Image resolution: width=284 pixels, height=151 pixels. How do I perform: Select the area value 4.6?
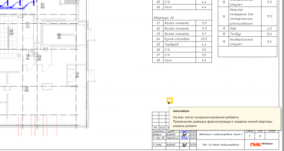pos(204,60)
